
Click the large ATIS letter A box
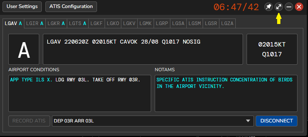click(x=24, y=49)
